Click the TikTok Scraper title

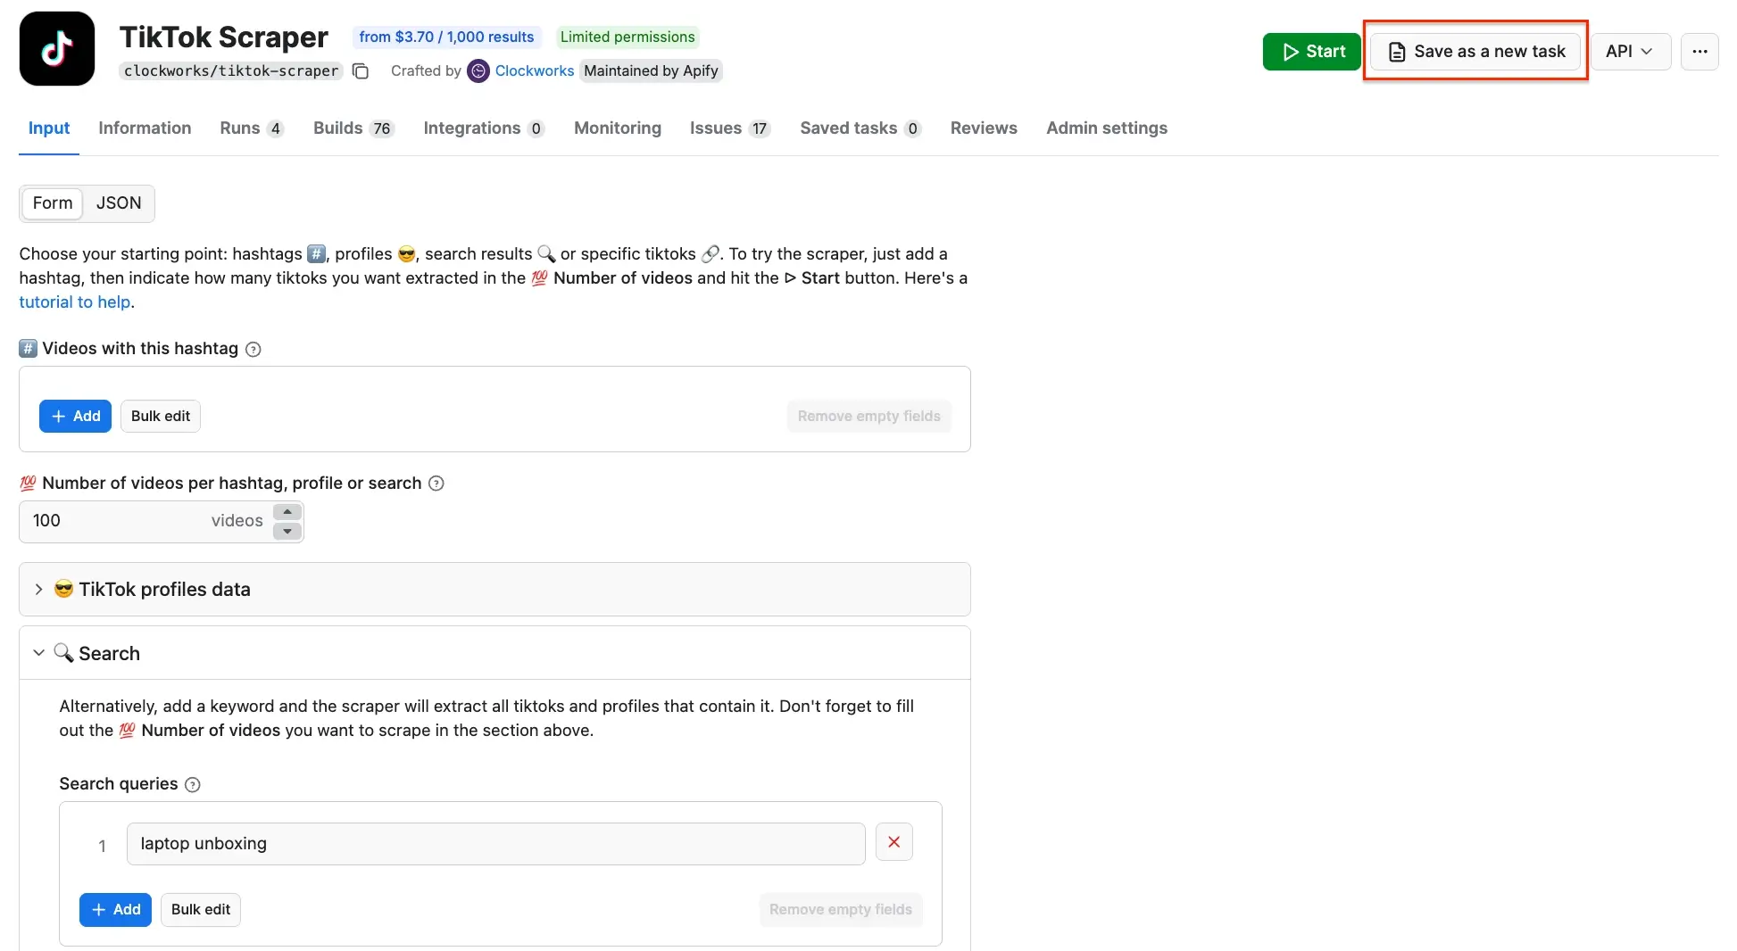click(224, 37)
